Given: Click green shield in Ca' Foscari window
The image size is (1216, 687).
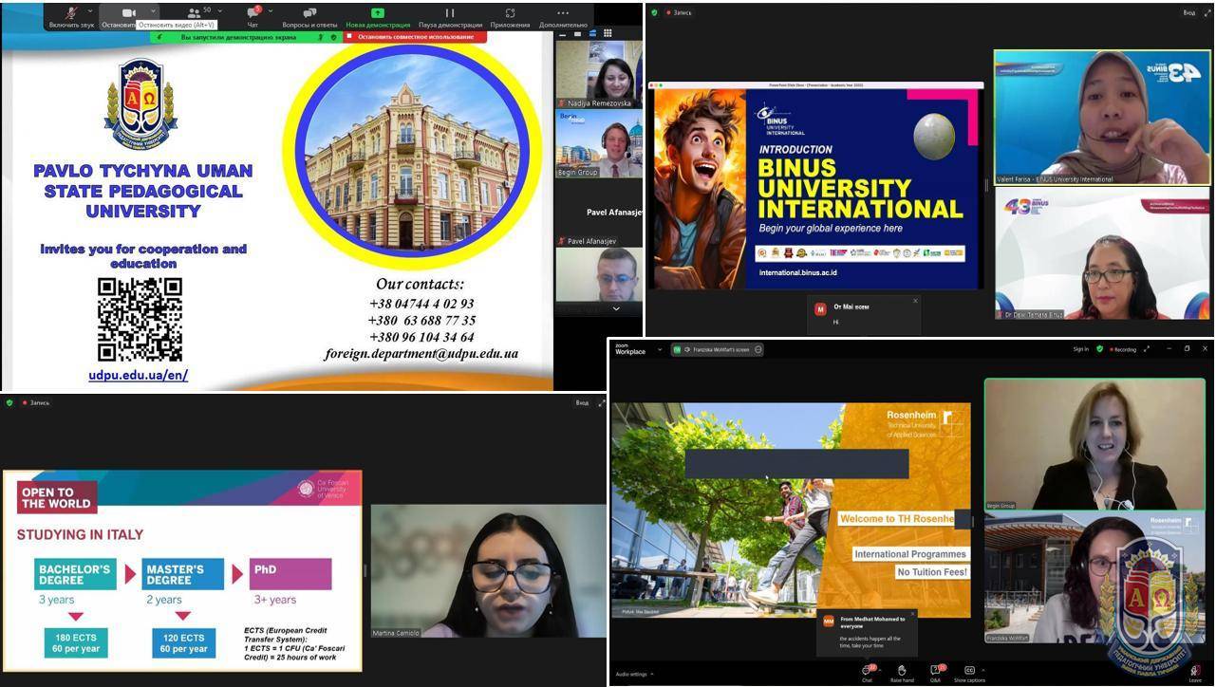Looking at the screenshot, I should coord(9,402).
